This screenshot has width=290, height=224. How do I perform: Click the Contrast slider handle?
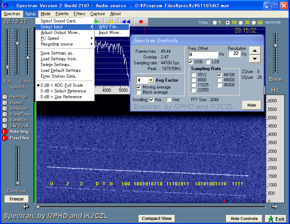coord(18,183)
